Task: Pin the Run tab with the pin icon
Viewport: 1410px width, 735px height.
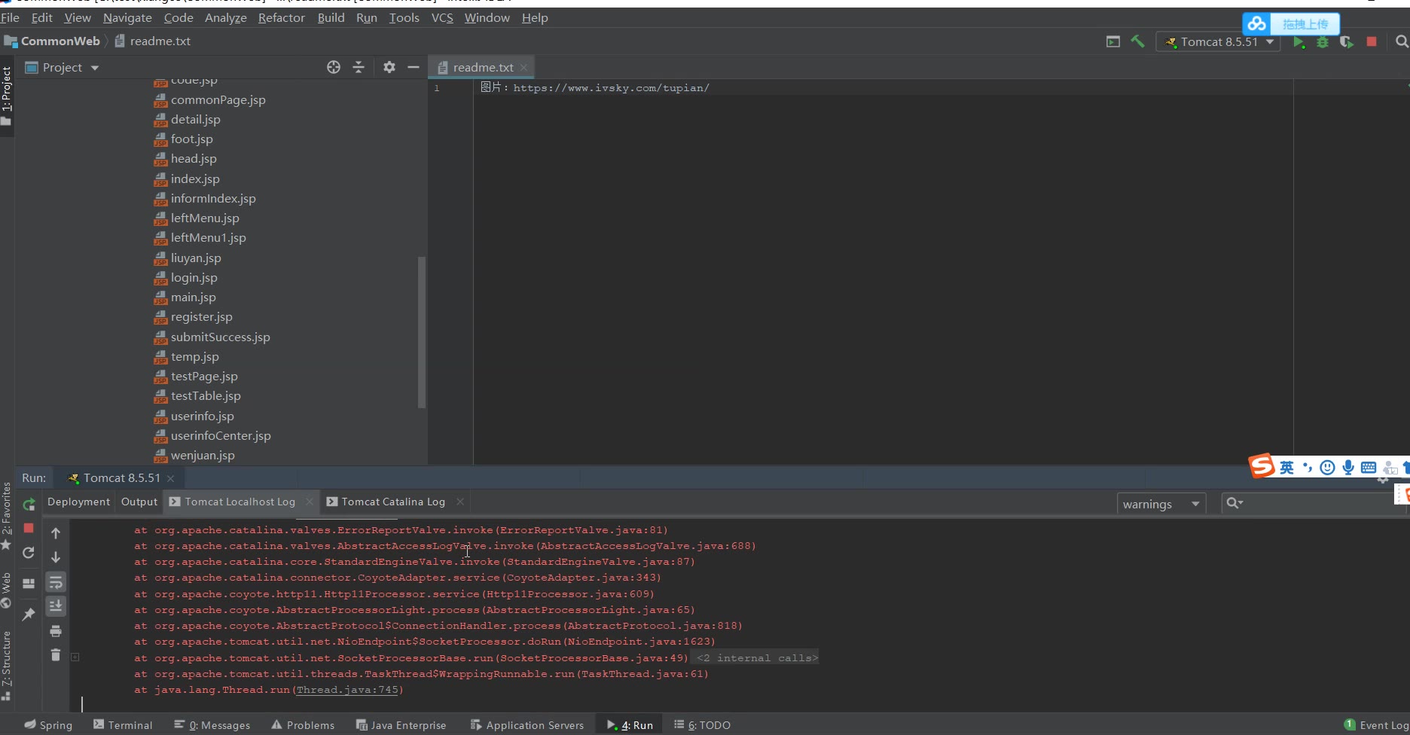Action: (x=29, y=615)
